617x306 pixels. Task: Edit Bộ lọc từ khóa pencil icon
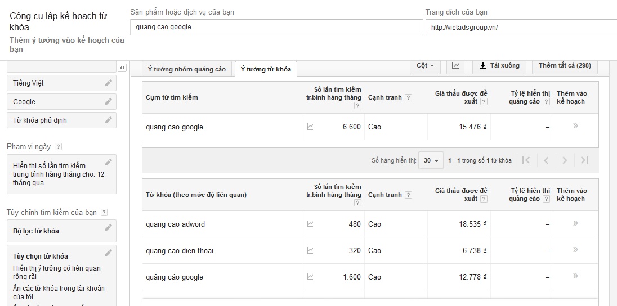109,227
